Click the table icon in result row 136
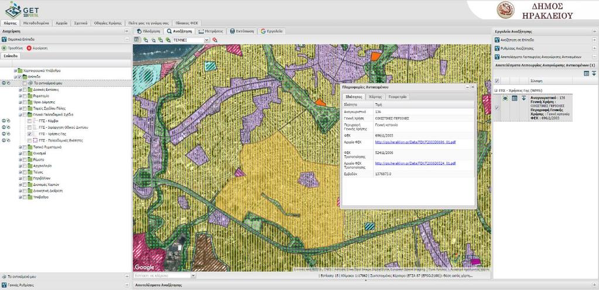This screenshot has width=599, height=290. click(x=514, y=98)
